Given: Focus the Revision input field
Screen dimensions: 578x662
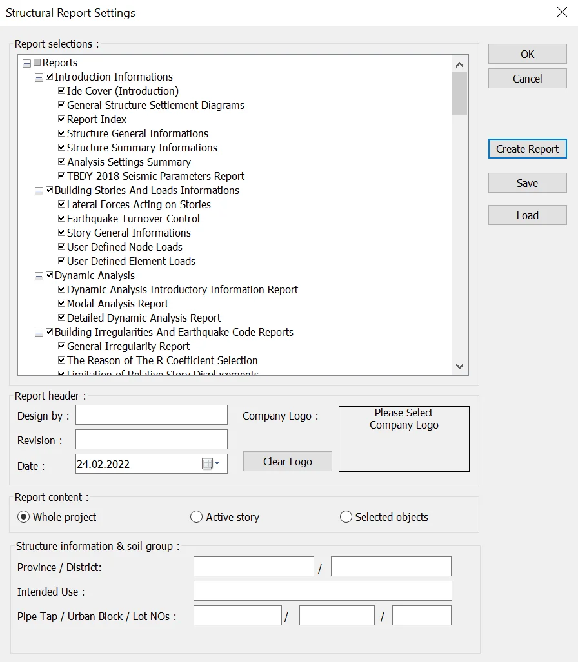Looking at the screenshot, I should pos(152,440).
